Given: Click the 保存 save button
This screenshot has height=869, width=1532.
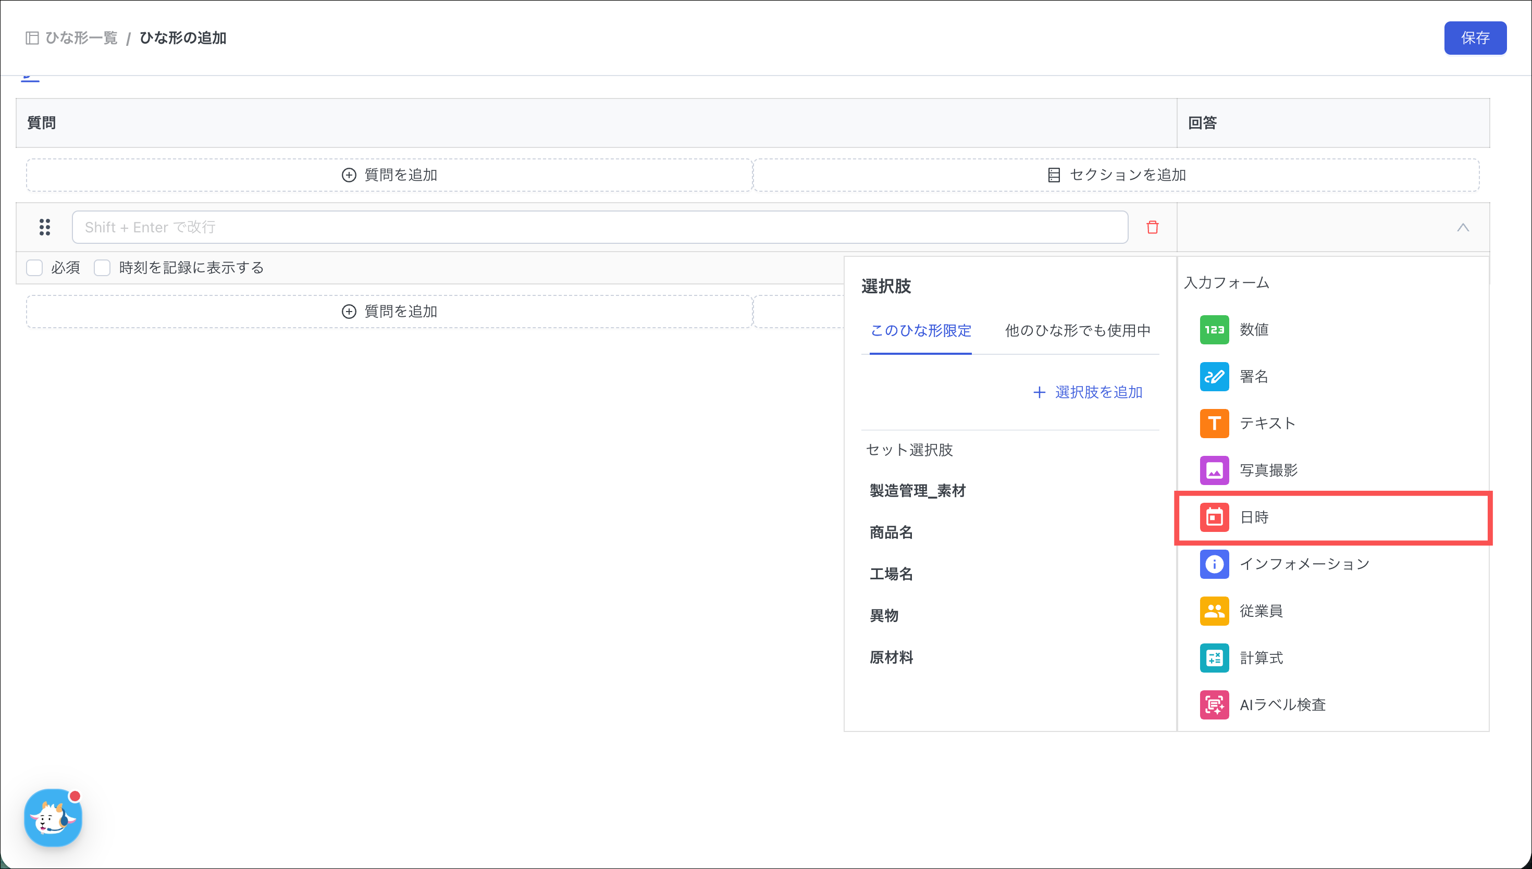Looking at the screenshot, I should point(1475,38).
